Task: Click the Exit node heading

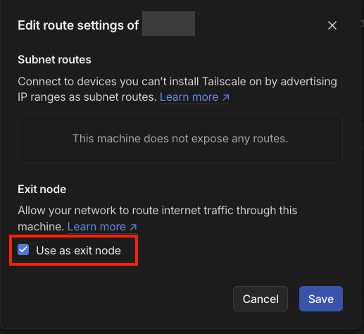Action: (x=42, y=190)
